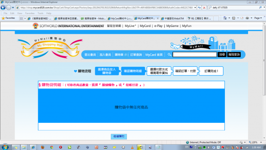Open the Feeds dropdown arrow
266x150 pixels.
click(238, 18)
